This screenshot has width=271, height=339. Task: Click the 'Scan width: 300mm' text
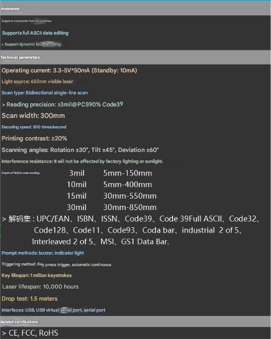tap(33, 116)
